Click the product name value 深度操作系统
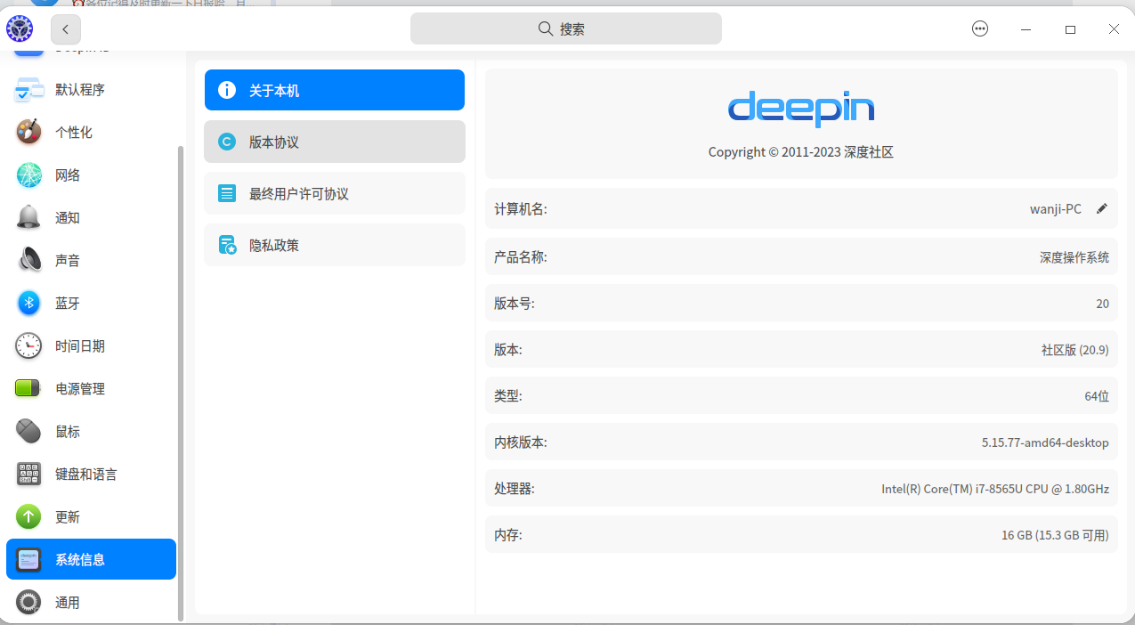The image size is (1135, 625). (1074, 257)
